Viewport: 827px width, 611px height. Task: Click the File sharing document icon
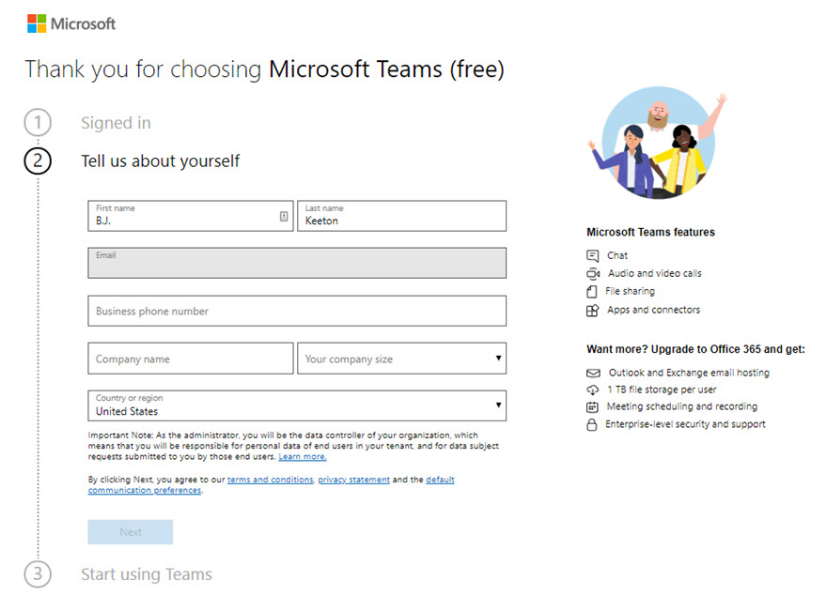[592, 291]
